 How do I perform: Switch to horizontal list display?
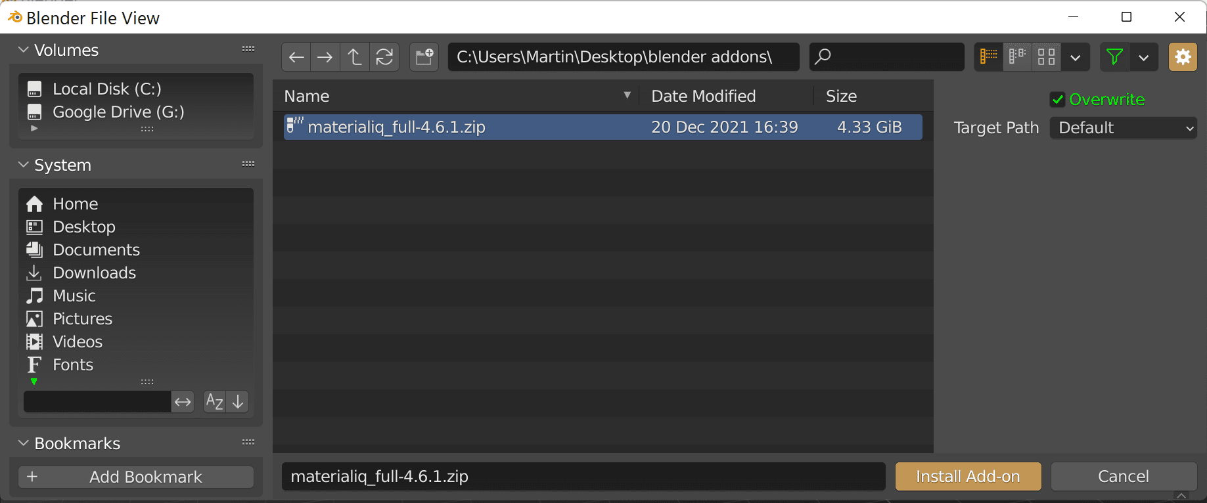[1017, 57]
